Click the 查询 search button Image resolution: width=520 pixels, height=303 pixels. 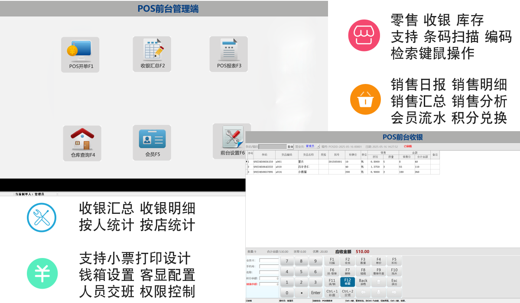(290, 147)
